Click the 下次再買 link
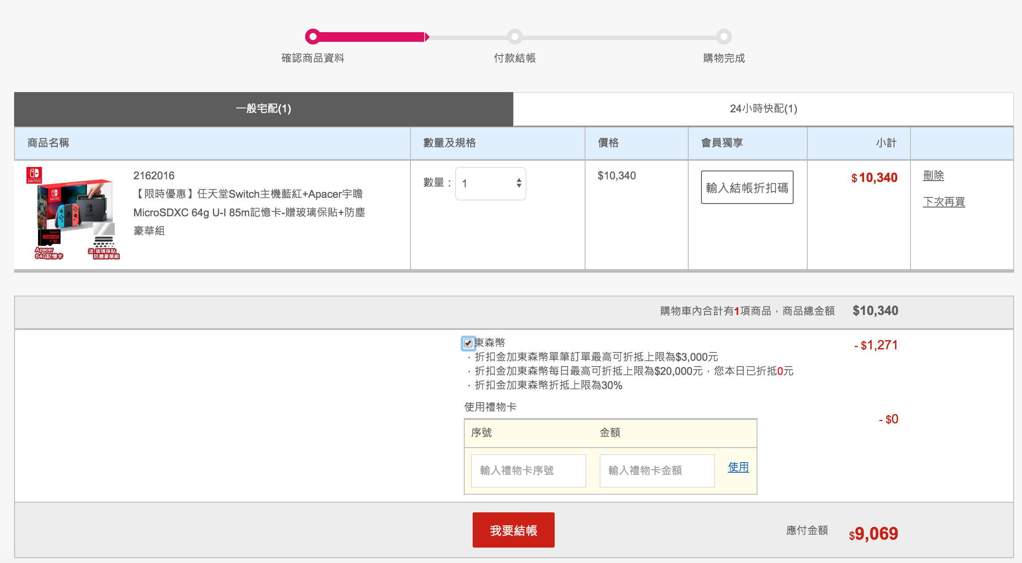The height and width of the screenshot is (563, 1022). pyautogui.click(x=944, y=202)
